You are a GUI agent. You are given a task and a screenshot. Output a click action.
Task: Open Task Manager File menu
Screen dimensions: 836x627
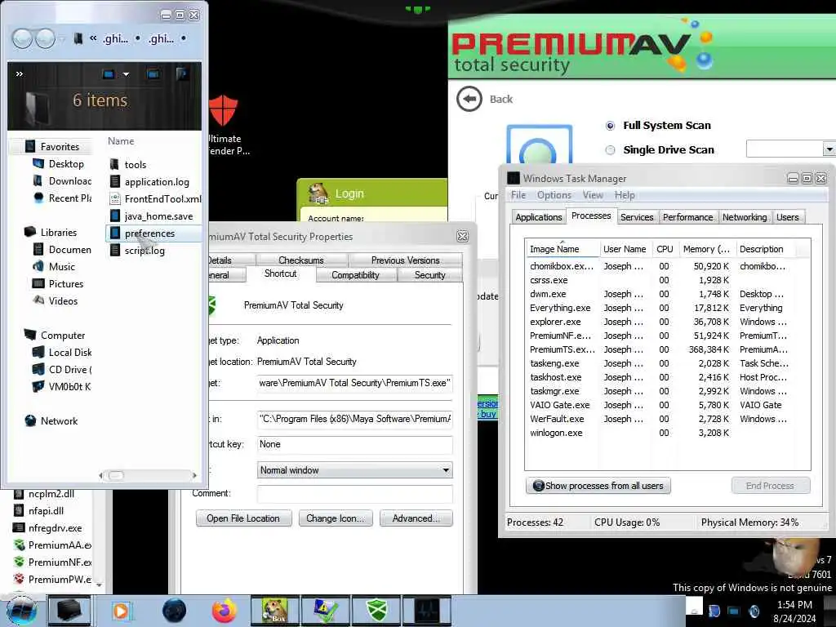tap(518, 195)
